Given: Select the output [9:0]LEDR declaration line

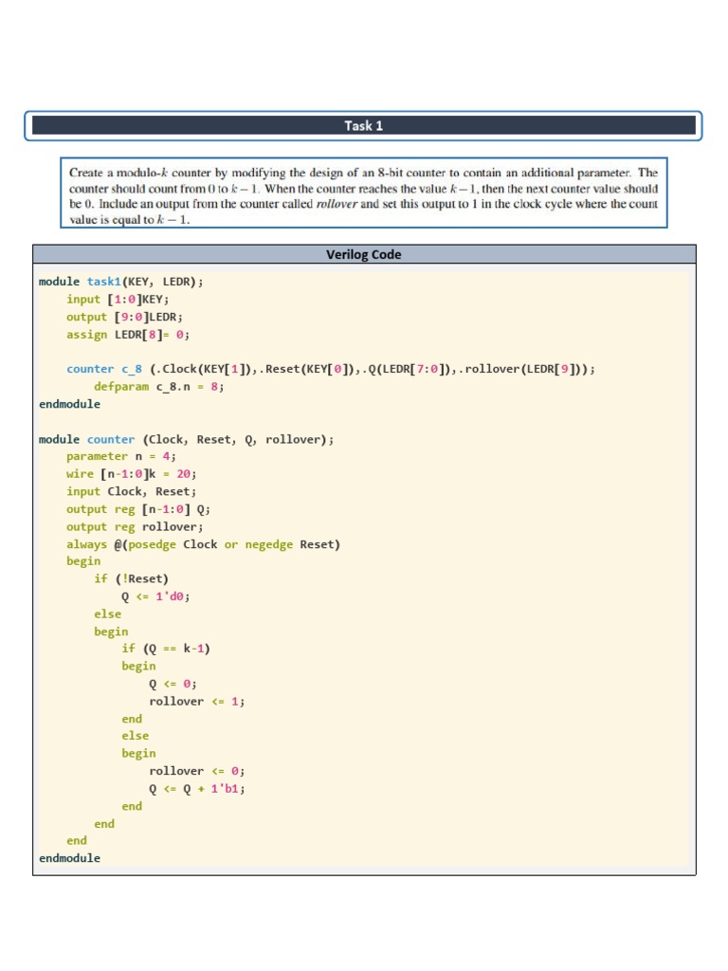Looking at the screenshot, I should (124, 317).
